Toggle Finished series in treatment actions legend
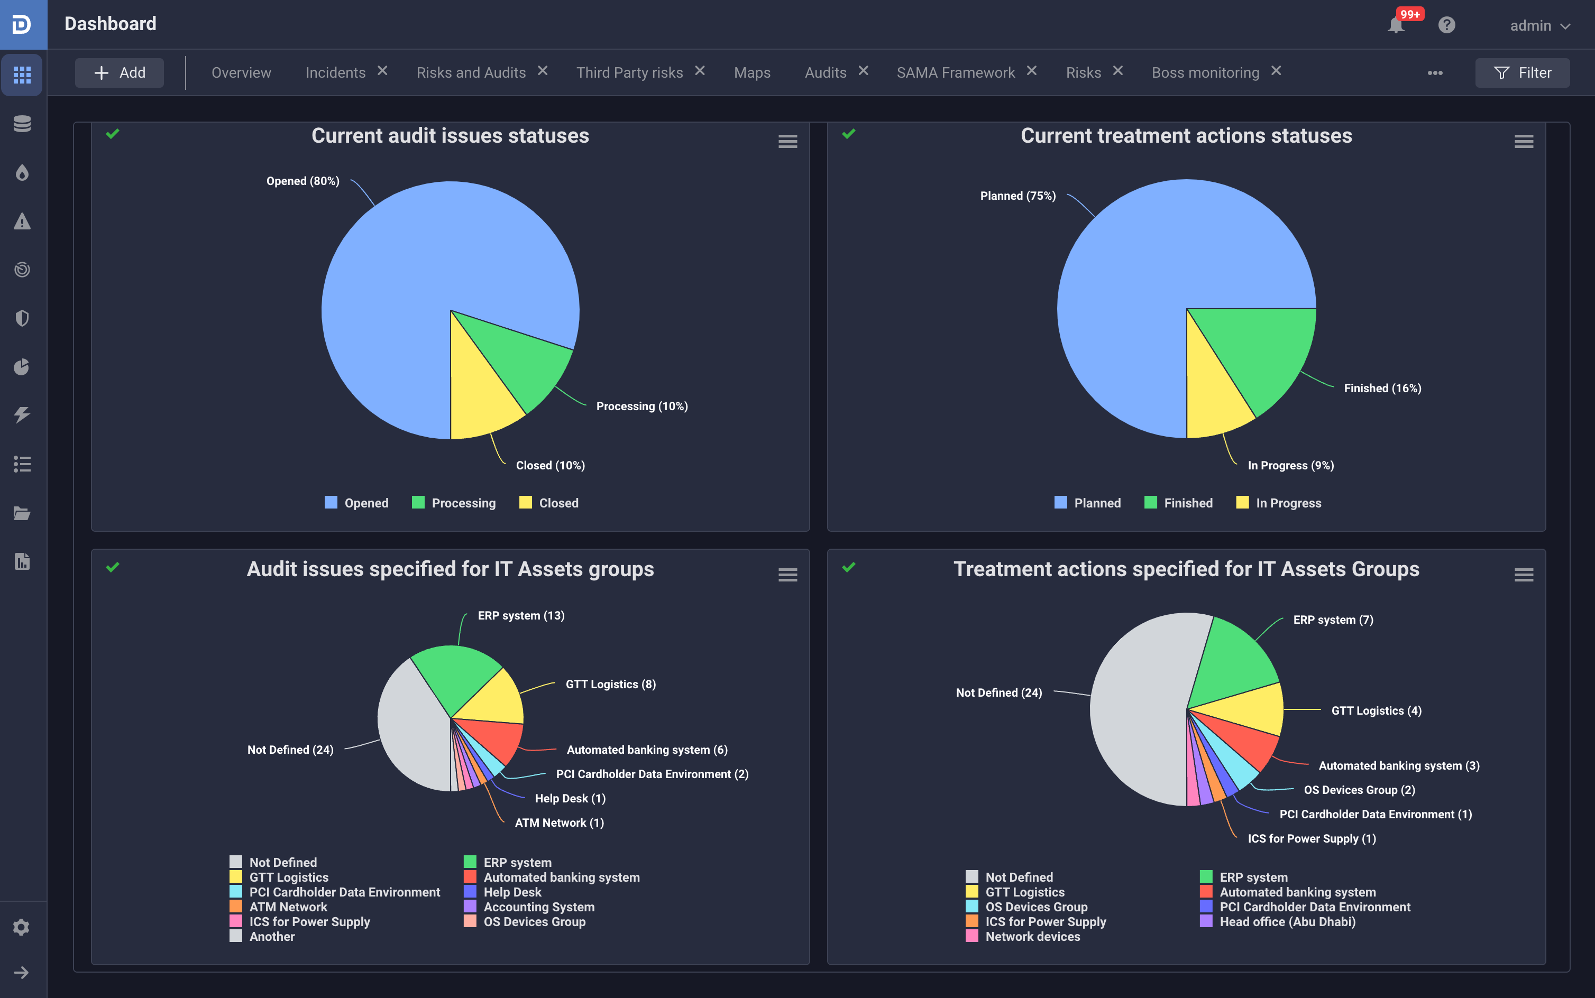Viewport: 1595px width, 998px height. pyautogui.click(x=1178, y=503)
